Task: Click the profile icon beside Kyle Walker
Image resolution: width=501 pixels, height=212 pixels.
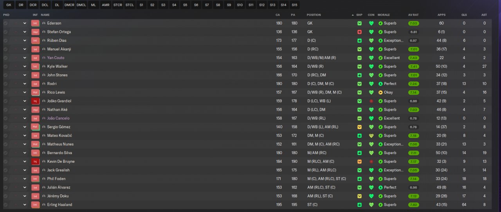Action: [x=44, y=66]
